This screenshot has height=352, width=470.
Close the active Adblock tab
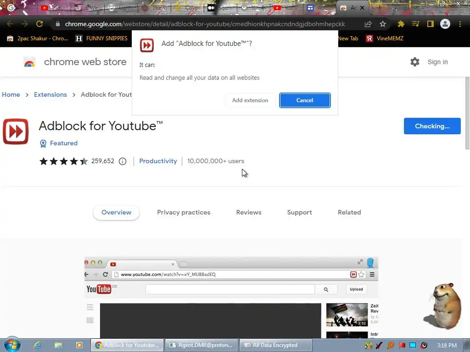point(362,8)
